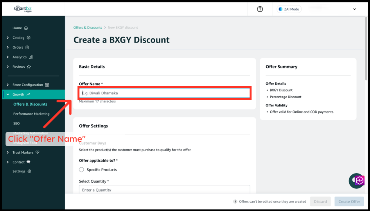The width and height of the screenshot is (370, 211).
Task: Click the Analytics chart icon
Action: click(31, 57)
